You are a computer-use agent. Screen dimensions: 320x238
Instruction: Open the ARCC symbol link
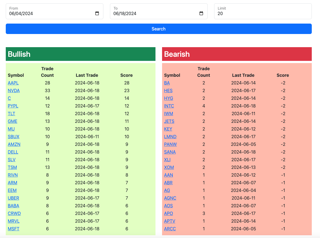(x=170, y=229)
